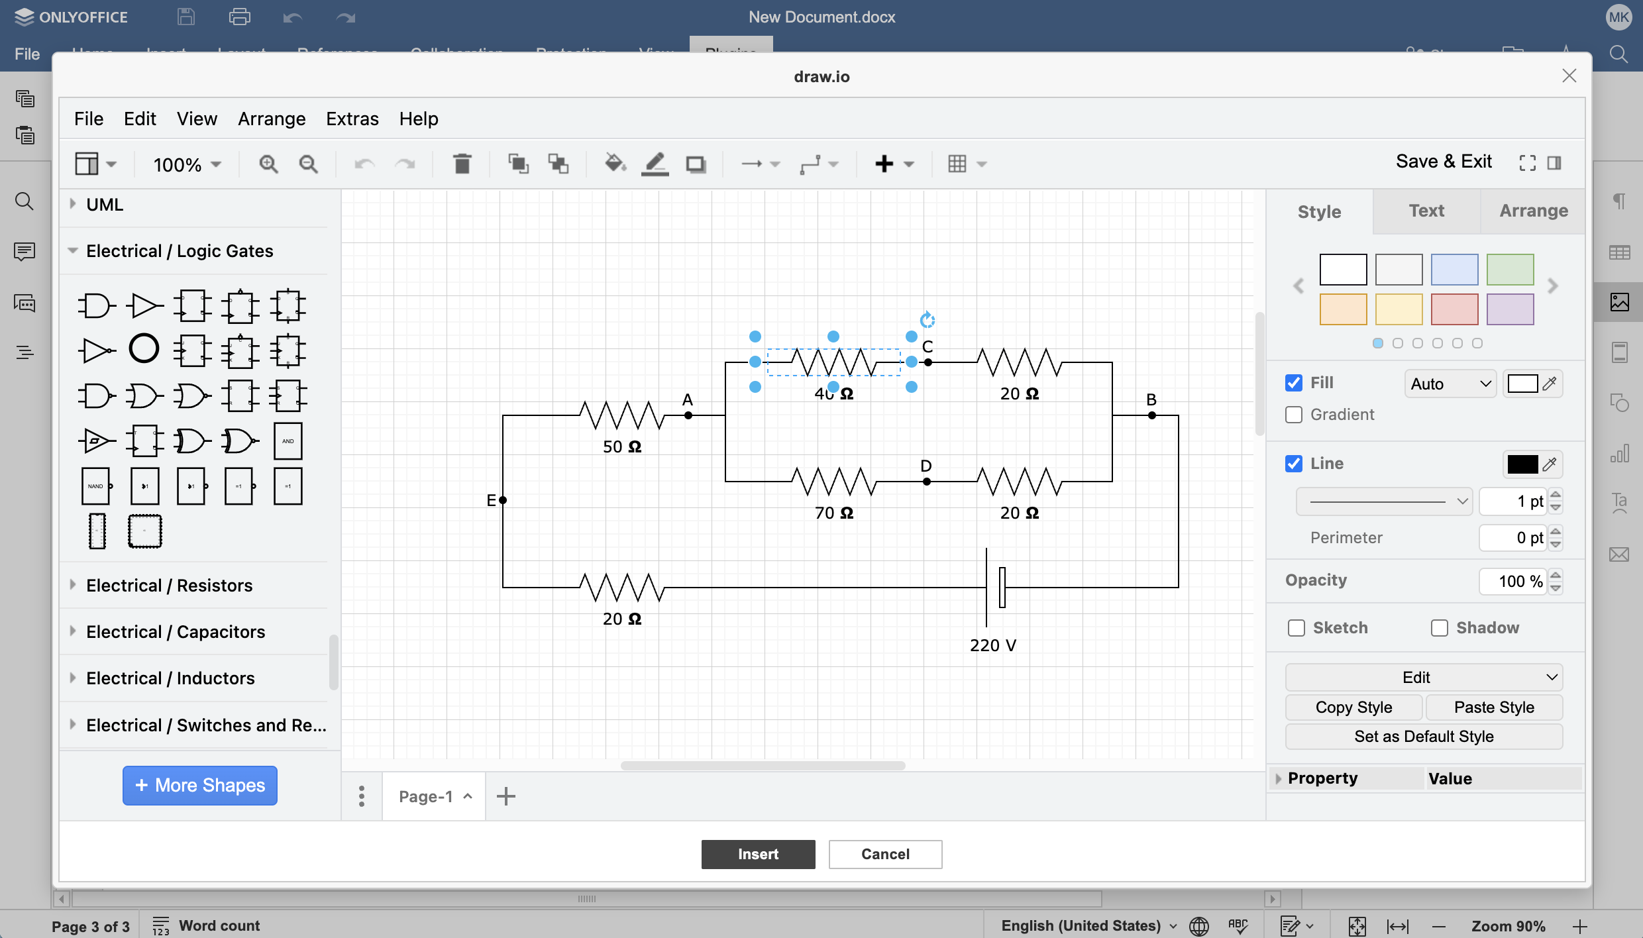The width and height of the screenshot is (1643, 938).
Task: Open the Arrange menu
Action: [x=272, y=119]
